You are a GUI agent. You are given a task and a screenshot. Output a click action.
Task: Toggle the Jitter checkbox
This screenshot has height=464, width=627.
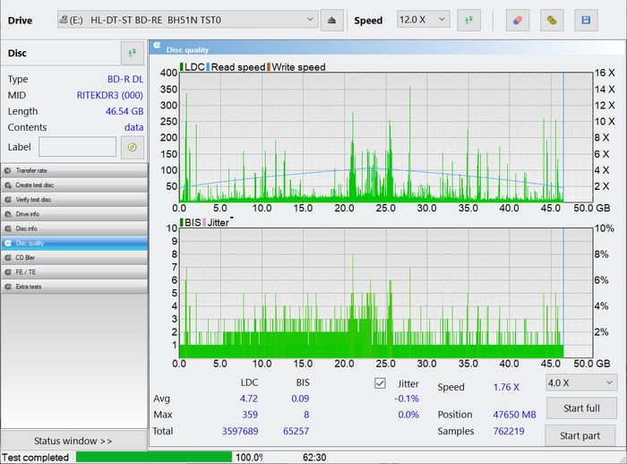380,383
